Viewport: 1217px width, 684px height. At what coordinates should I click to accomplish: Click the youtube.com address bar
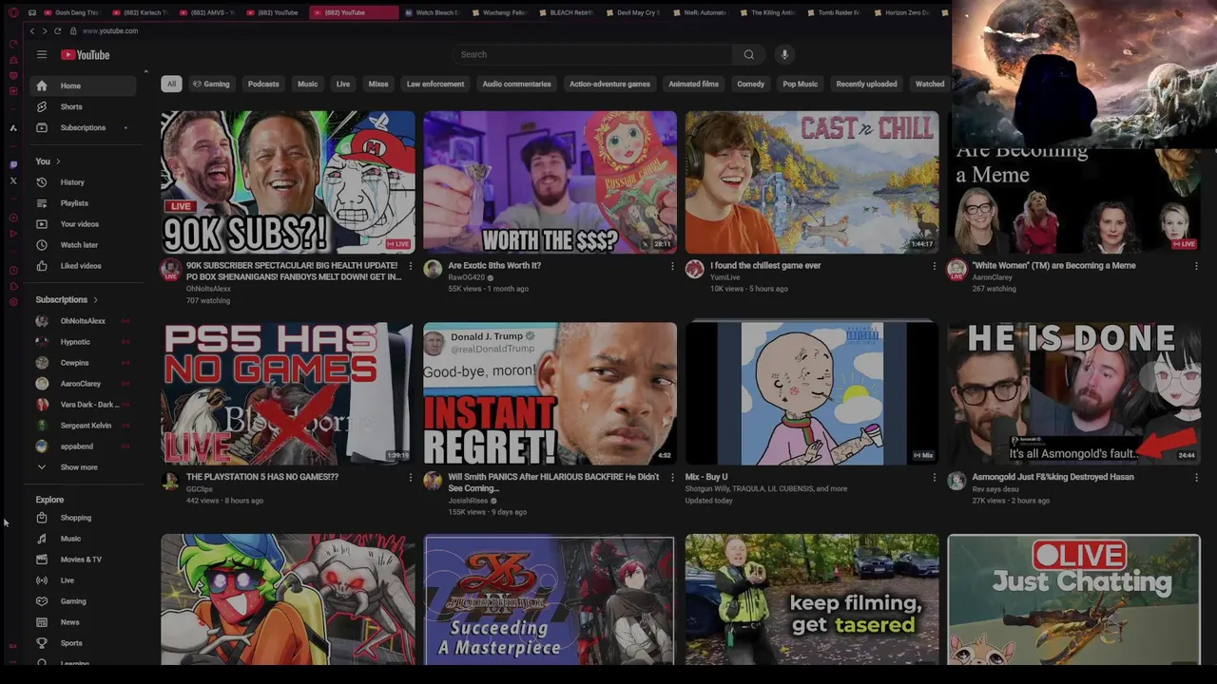click(110, 31)
